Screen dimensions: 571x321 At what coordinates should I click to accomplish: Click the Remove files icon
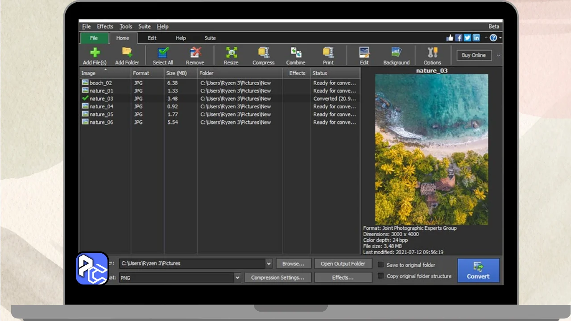click(195, 56)
